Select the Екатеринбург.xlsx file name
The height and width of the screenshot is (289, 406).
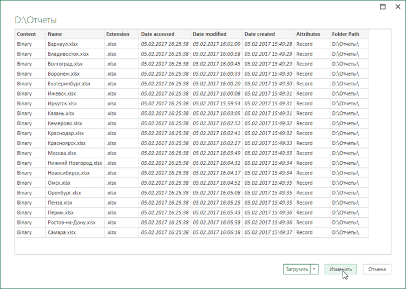tap(69, 84)
